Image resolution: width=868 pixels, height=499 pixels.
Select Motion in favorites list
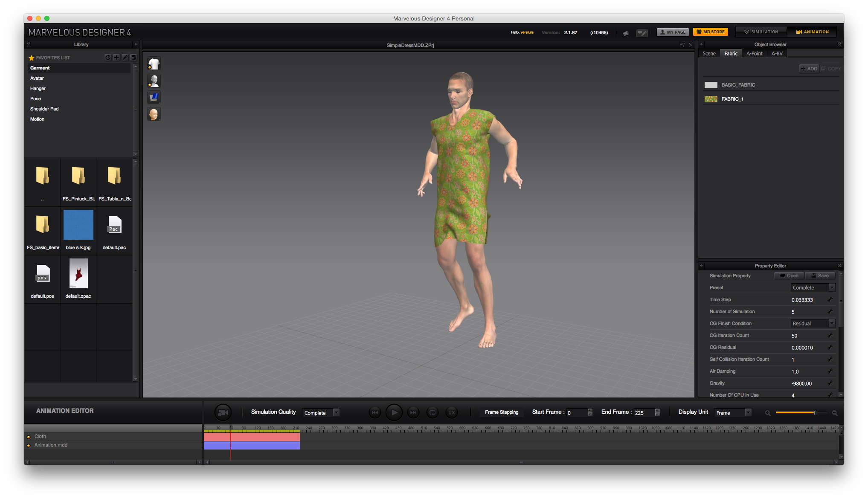coord(79,119)
